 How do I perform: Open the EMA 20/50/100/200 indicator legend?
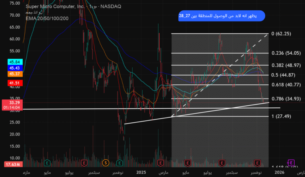pos(47,18)
